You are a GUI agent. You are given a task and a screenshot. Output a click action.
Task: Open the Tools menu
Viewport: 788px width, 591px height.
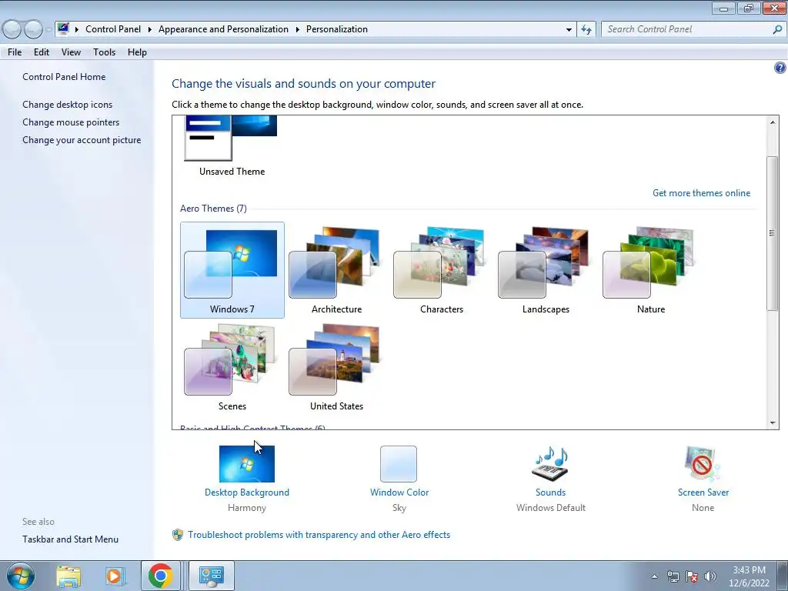coord(104,52)
